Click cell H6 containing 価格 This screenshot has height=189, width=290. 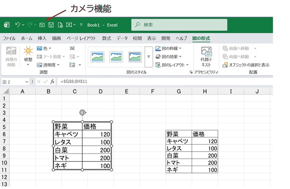tap(205, 134)
